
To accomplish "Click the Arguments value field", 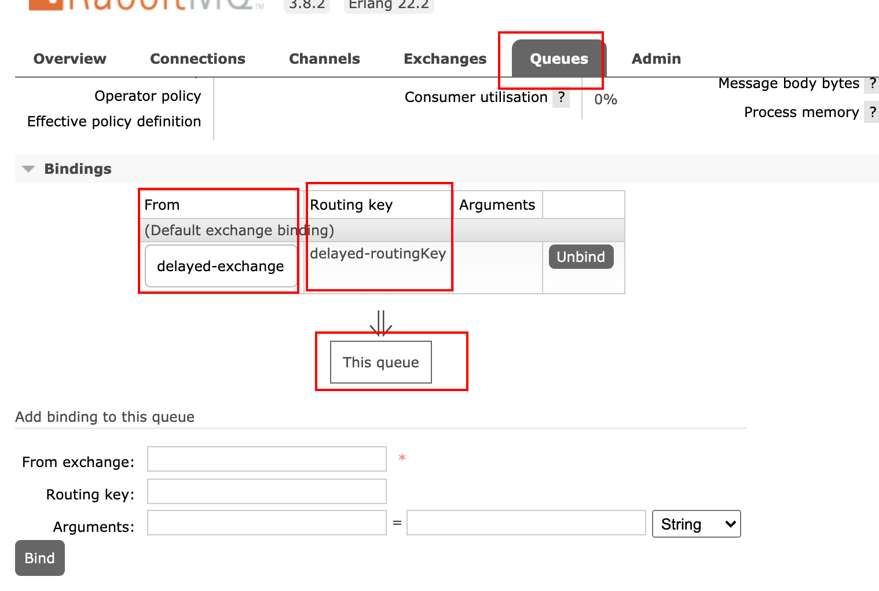I will click(526, 523).
